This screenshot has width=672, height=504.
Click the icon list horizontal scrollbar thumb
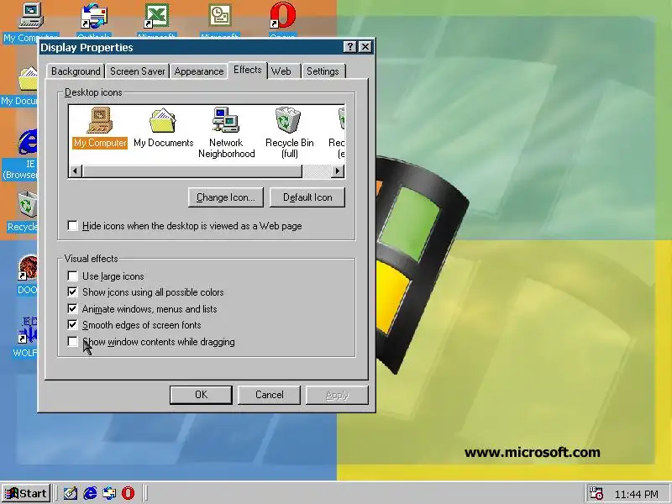point(192,171)
